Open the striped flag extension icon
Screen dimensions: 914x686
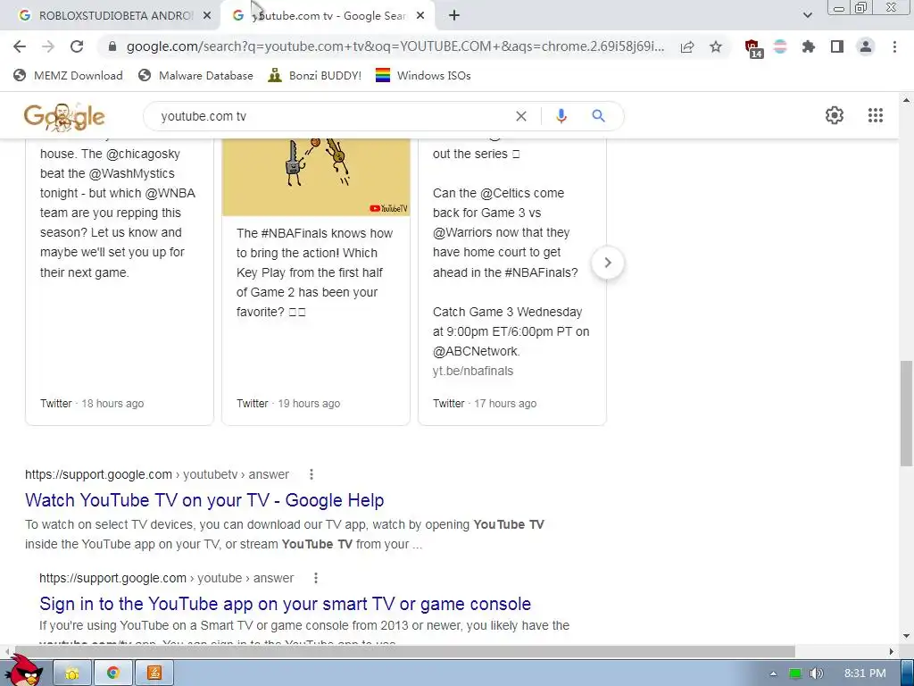780,46
